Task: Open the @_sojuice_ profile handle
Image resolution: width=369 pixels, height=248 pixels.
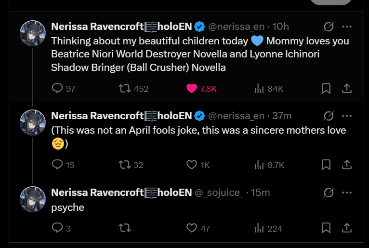Action: pyautogui.click(x=219, y=193)
